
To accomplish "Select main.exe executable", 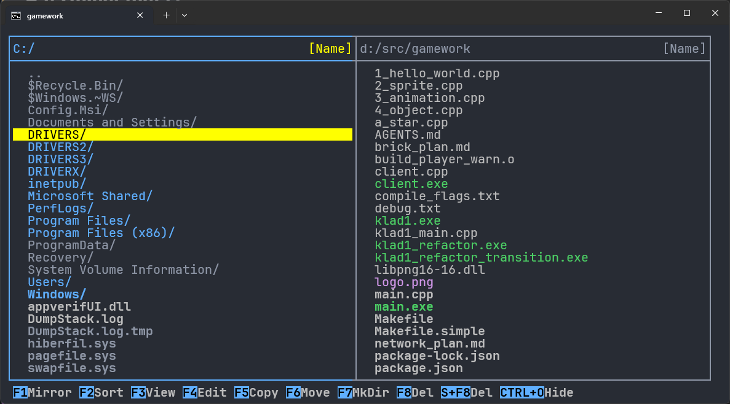I will pyautogui.click(x=403, y=307).
